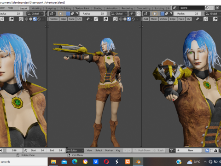The image size is (221, 166).
Task: Open the right viewport's object mode icon menu
Action: (146, 14)
